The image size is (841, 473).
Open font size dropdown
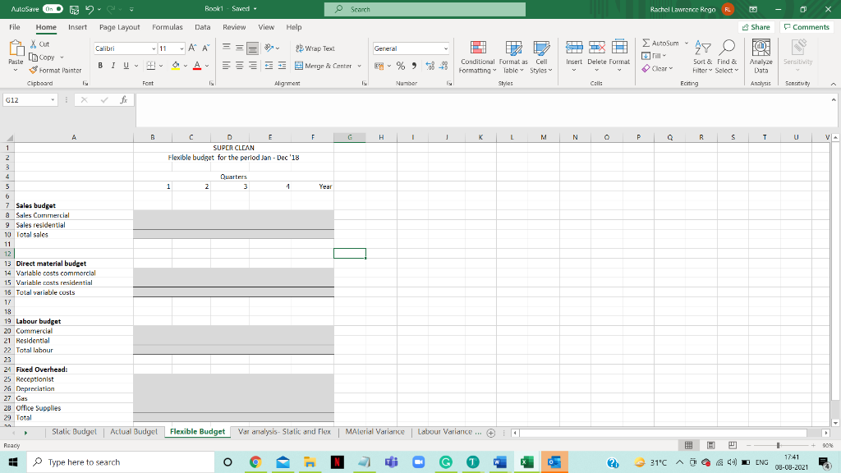(182, 48)
